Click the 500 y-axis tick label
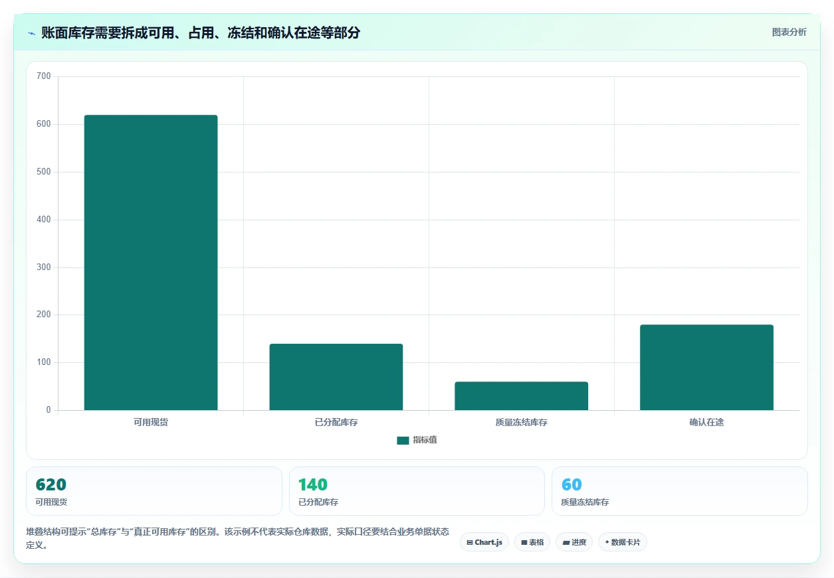Viewport: 834px width, 578px height. 44,172
